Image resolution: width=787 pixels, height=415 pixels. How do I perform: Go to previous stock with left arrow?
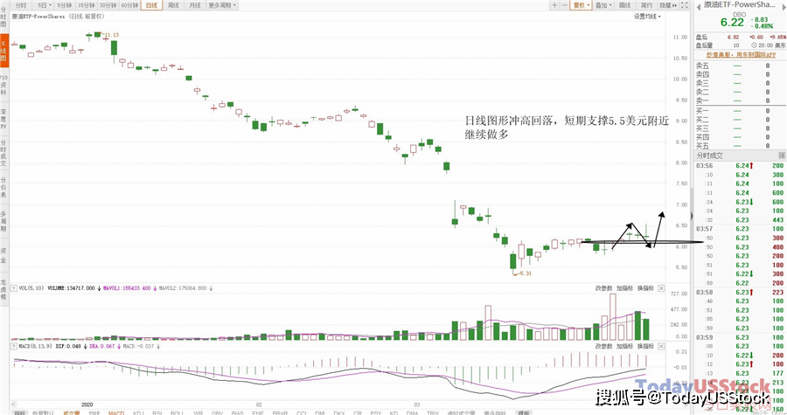coord(698,5)
